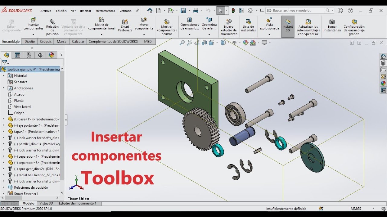Switch to the Vistas 3D tab
The image size is (387, 217).
pos(46,203)
